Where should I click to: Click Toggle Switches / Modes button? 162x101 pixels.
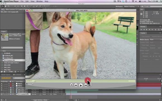coord(40,100)
